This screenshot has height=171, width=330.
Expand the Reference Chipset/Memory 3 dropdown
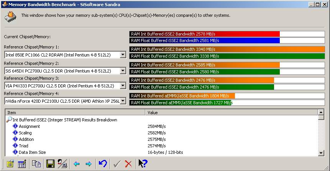point(123,86)
